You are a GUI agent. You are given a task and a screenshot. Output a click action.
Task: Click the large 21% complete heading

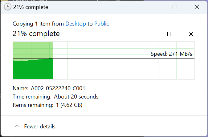36,34
